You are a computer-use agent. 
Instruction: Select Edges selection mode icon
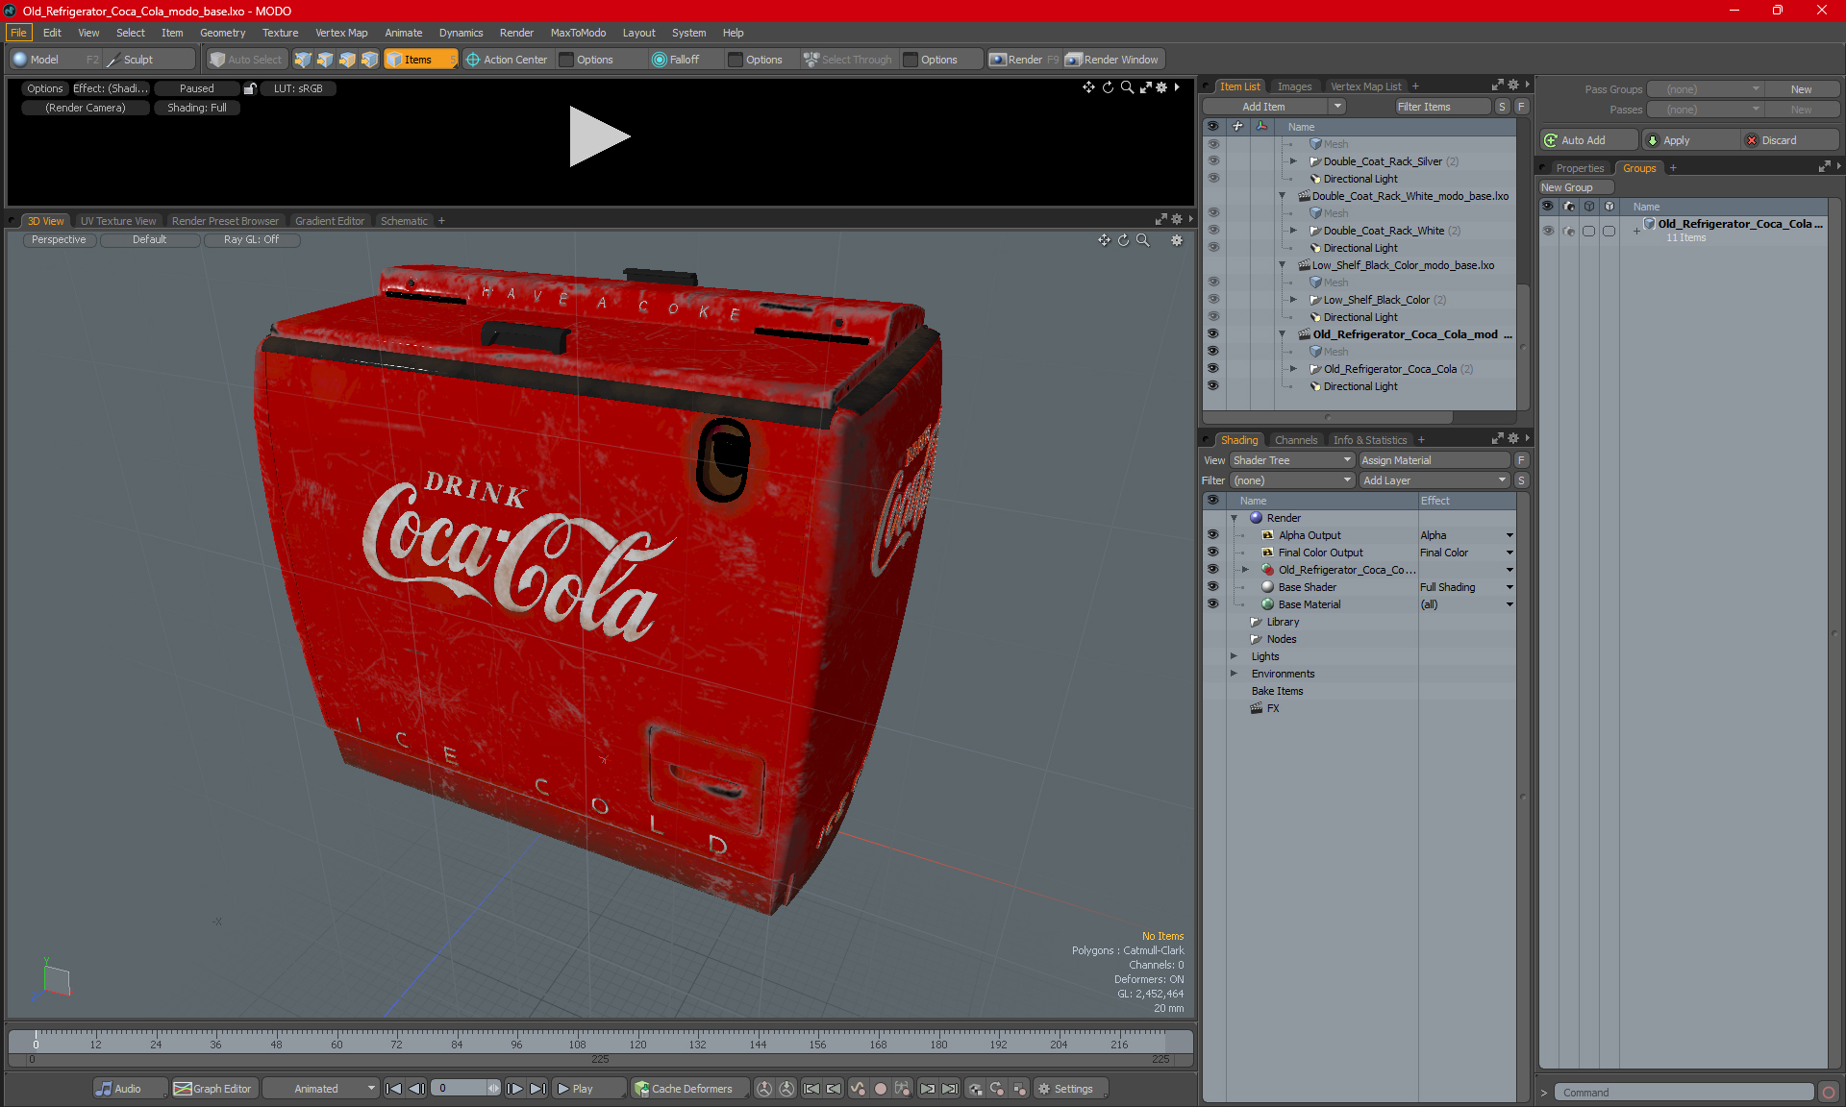(325, 60)
